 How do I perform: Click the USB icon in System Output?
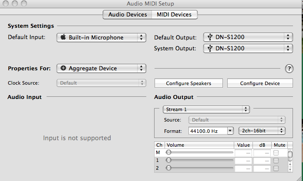point(210,48)
